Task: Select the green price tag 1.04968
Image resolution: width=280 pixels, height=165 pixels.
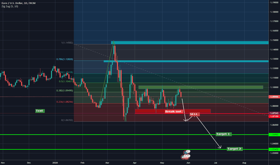Action: [x=274, y=134]
